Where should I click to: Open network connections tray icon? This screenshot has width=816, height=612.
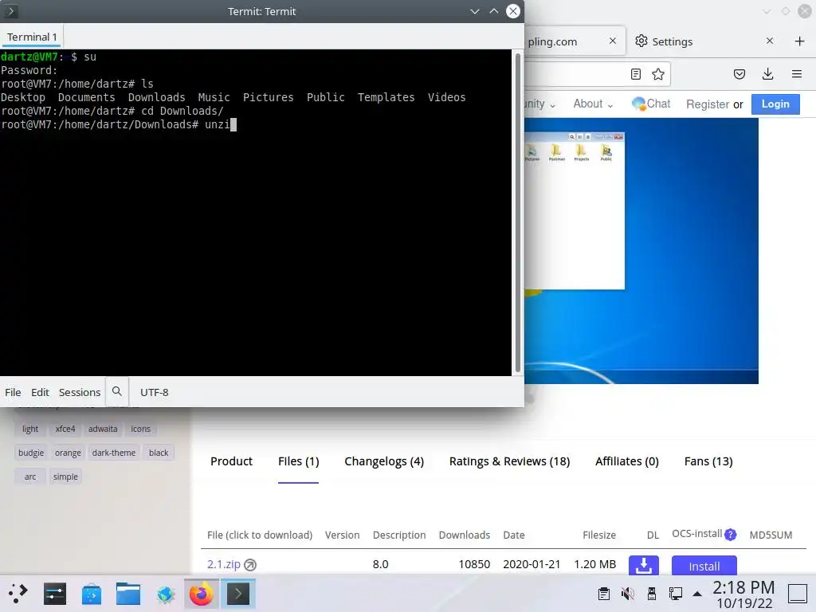(x=676, y=593)
